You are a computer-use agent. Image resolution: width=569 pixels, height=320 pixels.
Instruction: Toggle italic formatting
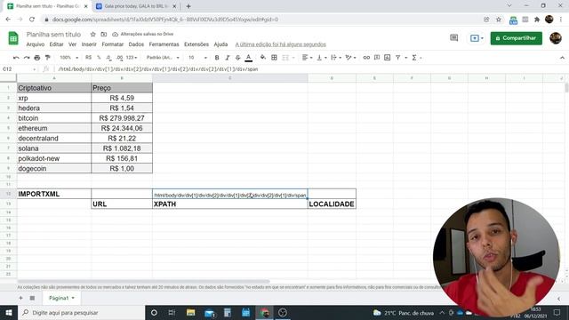[x=228, y=58]
